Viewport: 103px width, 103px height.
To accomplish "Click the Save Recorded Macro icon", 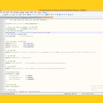I will (60, 15).
